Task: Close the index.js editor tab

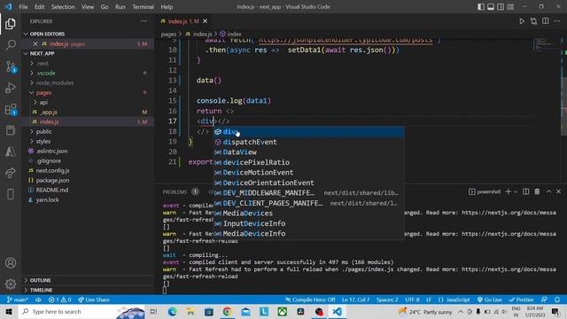Action: [x=205, y=21]
